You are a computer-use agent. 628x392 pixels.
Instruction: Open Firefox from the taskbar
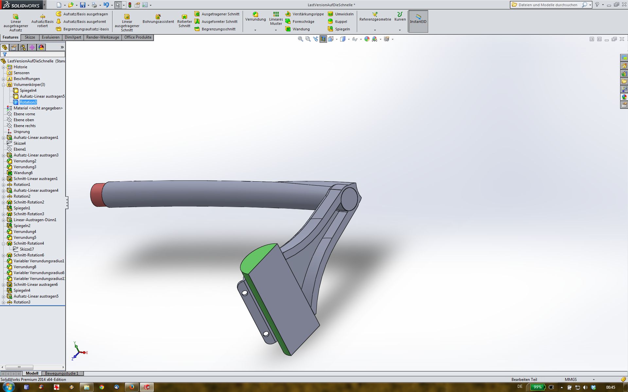(x=132, y=387)
